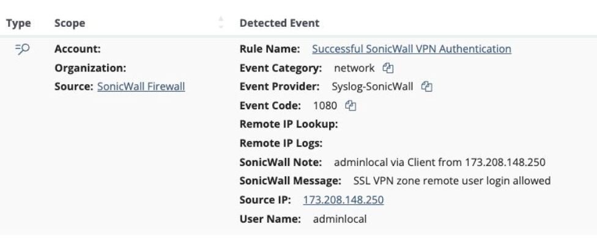Click the Detected Event column header
This screenshot has height=238, width=597.
pos(280,23)
